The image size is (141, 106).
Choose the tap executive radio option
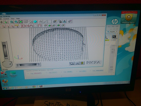(90, 71)
